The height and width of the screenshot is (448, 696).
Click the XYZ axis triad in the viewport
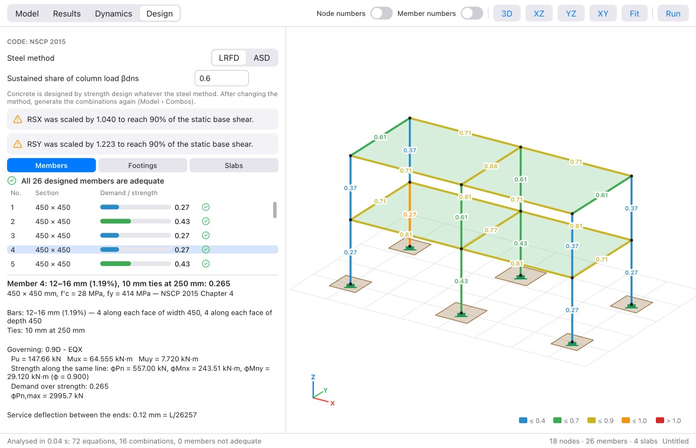click(x=322, y=391)
